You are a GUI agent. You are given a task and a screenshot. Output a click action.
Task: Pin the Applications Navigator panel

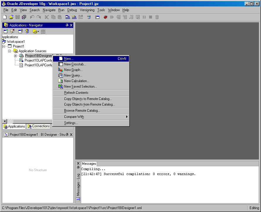click(x=67, y=25)
